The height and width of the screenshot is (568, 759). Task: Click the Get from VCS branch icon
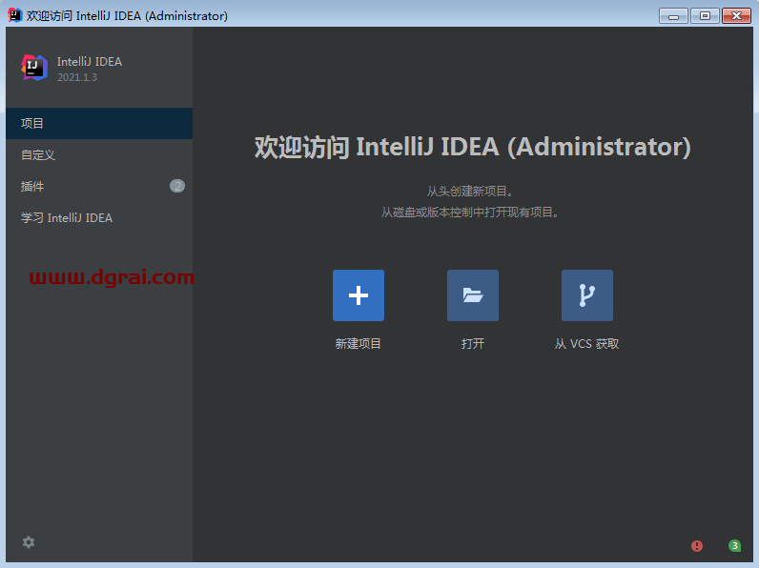587,295
